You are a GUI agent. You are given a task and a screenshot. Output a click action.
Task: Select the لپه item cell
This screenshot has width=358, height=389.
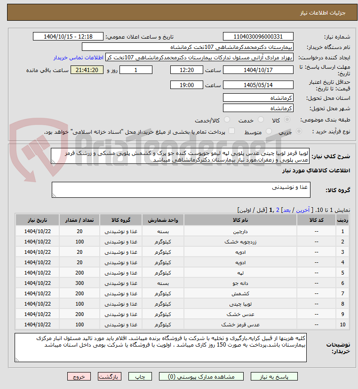240,273
